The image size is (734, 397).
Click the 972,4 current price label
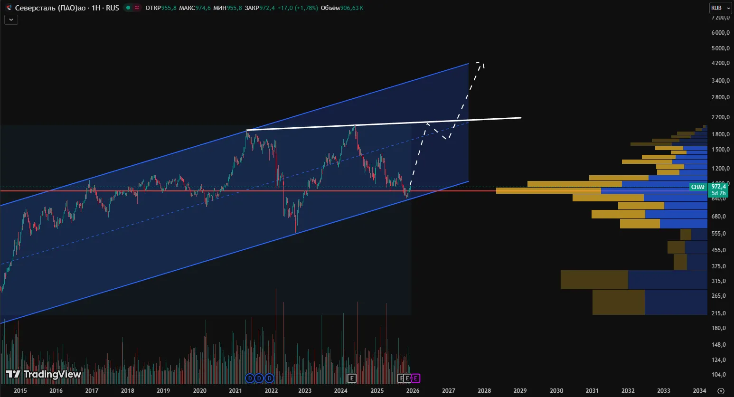[718, 187]
